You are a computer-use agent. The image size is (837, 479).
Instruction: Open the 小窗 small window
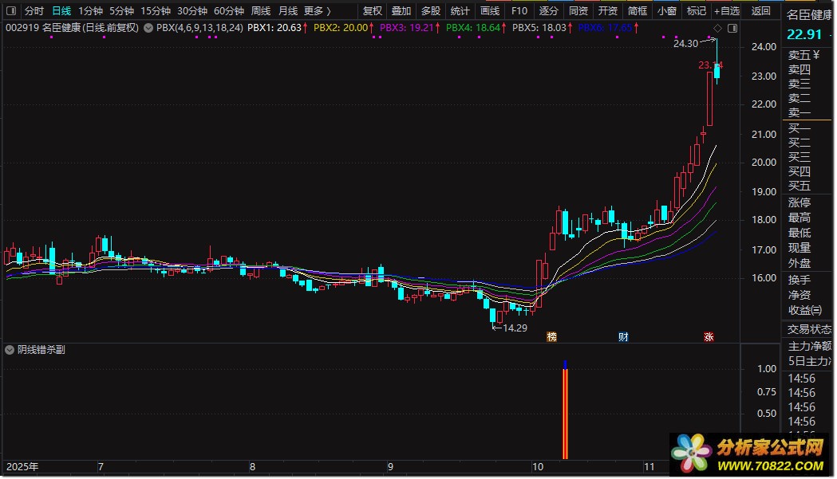pos(667,10)
